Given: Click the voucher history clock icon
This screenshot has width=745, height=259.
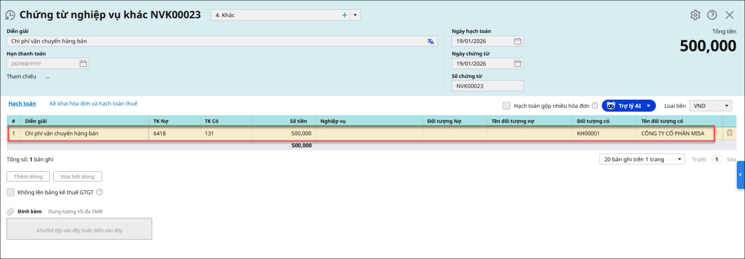Looking at the screenshot, I should [x=10, y=15].
